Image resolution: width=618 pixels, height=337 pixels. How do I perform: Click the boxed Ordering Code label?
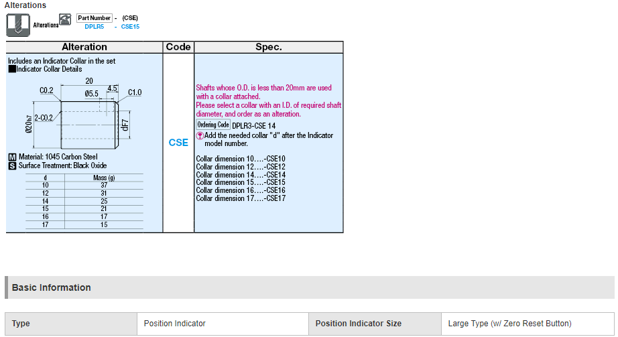pyautogui.click(x=213, y=125)
